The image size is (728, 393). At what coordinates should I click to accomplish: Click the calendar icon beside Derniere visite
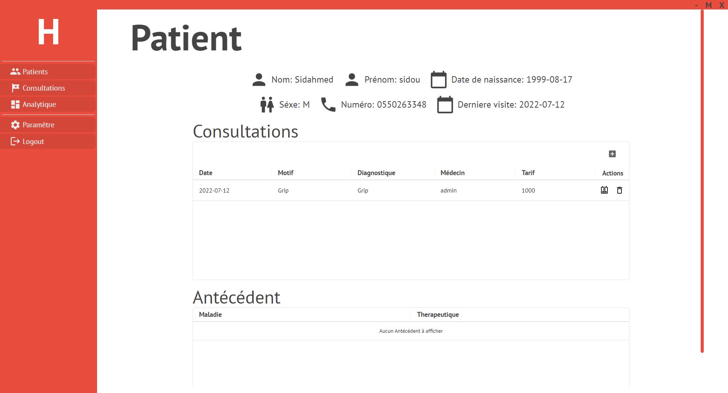pos(445,105)
